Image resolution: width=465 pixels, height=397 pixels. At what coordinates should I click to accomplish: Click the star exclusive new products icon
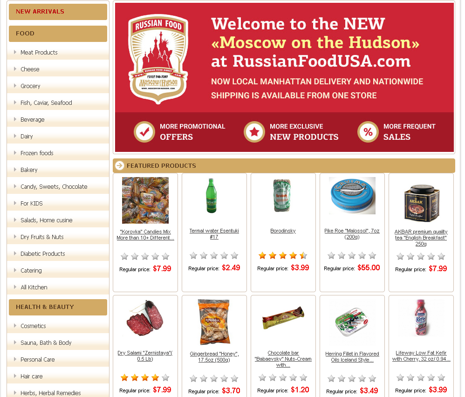click(254, 132)
